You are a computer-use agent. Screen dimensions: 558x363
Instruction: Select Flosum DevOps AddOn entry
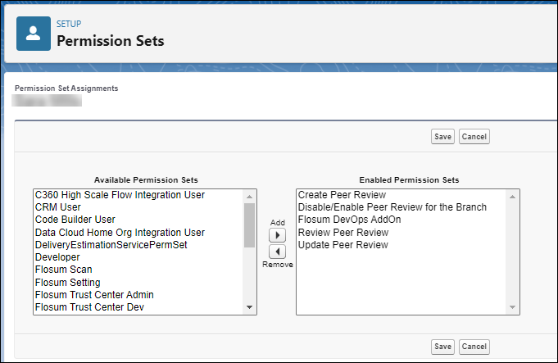click(349, 220)
